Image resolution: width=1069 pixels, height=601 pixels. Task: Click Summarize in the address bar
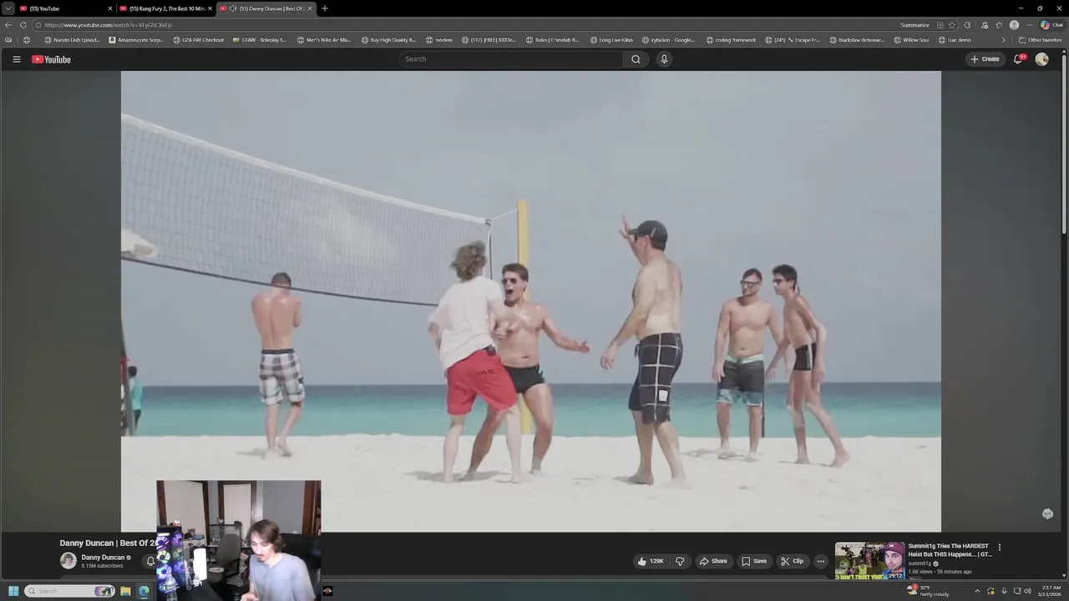tap(914, 25)
